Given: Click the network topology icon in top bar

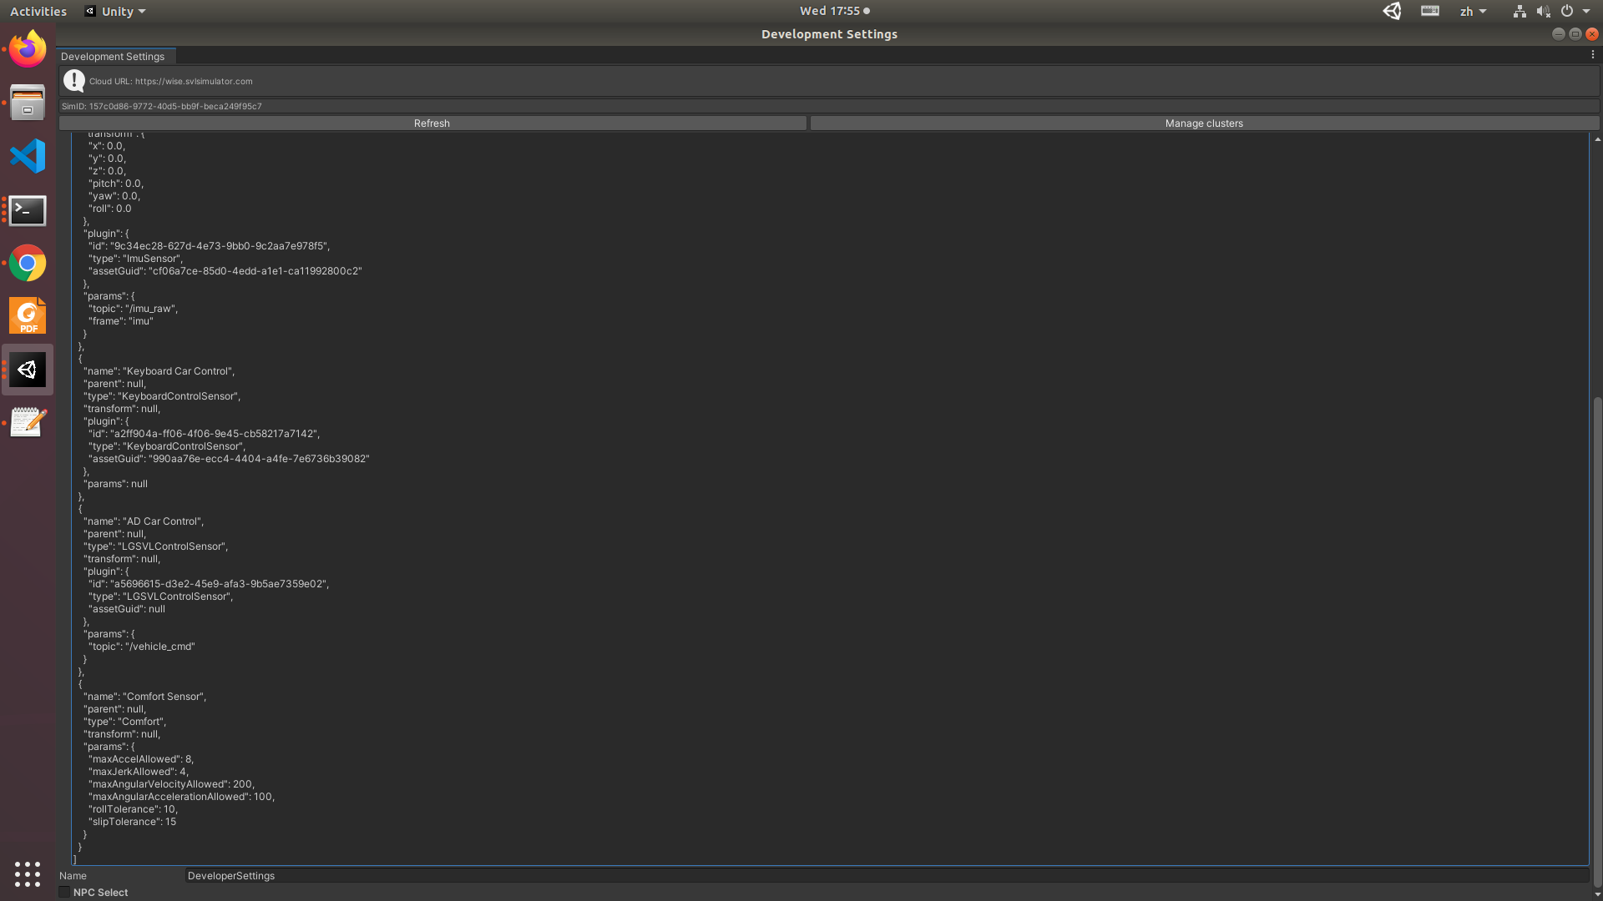Looking at the screenshot, I should coord(1519,11).
